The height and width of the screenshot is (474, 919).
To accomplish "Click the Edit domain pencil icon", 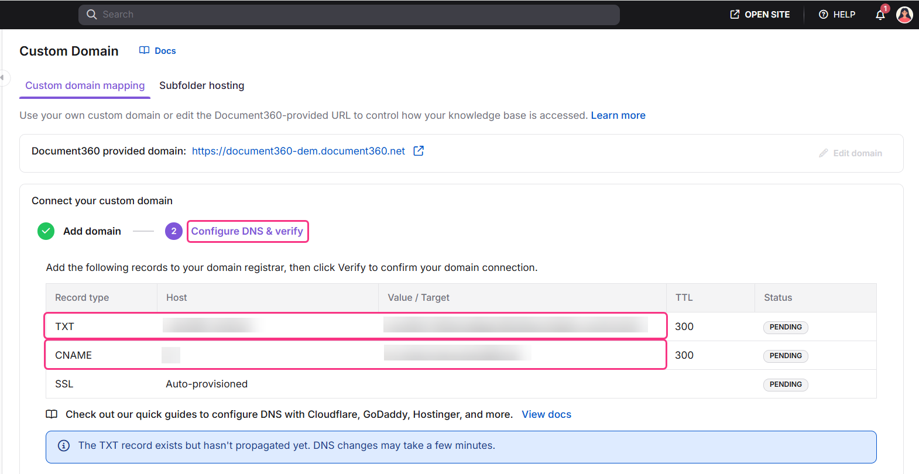I will [x=823, y=153].
